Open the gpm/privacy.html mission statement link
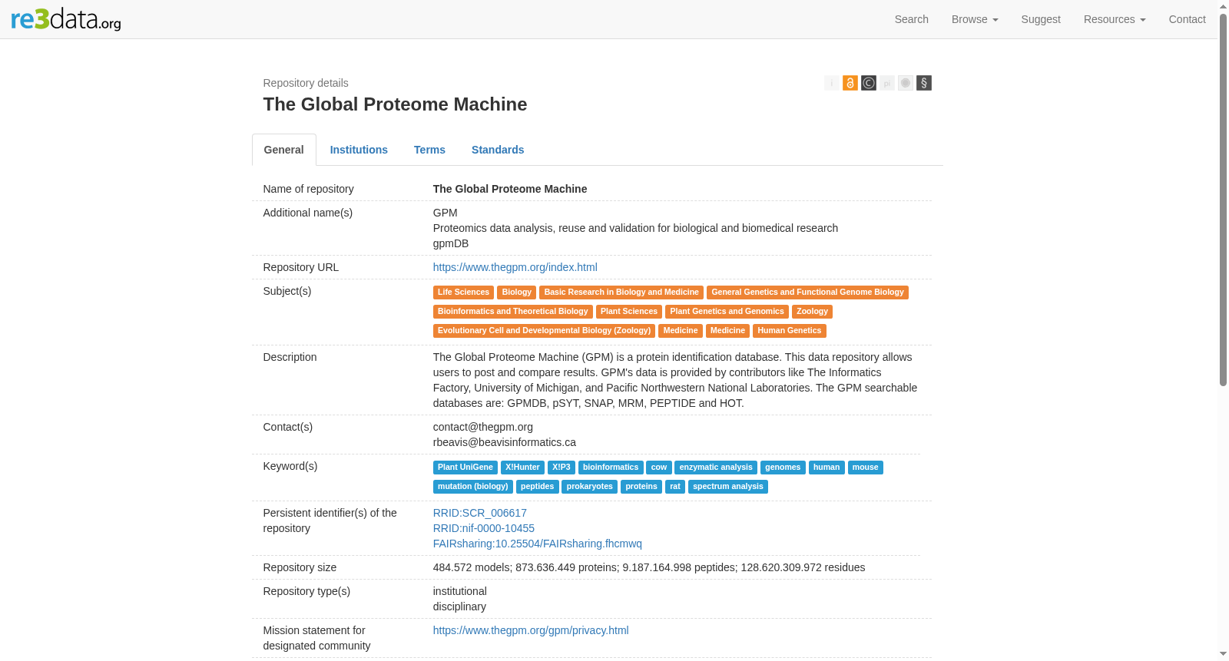 coord(531,630)
